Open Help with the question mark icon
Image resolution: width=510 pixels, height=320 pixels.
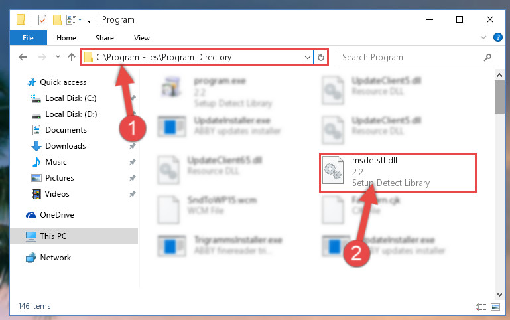click(x=497, y=37)
